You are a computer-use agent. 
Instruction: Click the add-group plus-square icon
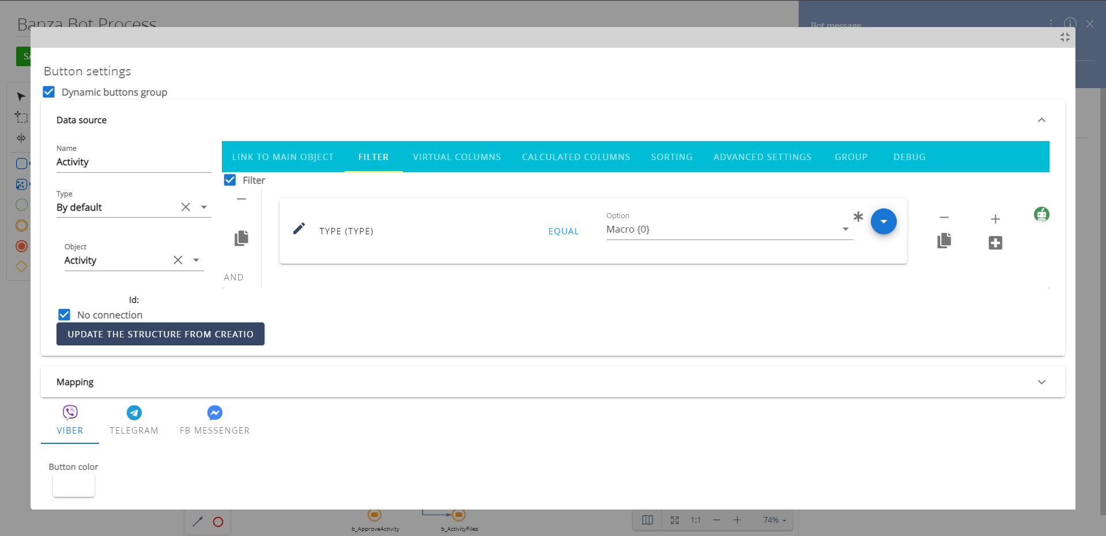pos(995,243)
